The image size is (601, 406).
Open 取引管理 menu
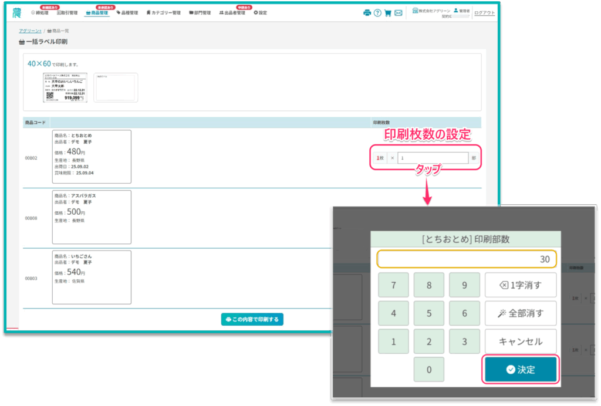[67, 13]
